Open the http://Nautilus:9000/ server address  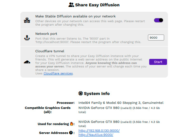click(96, 135)
